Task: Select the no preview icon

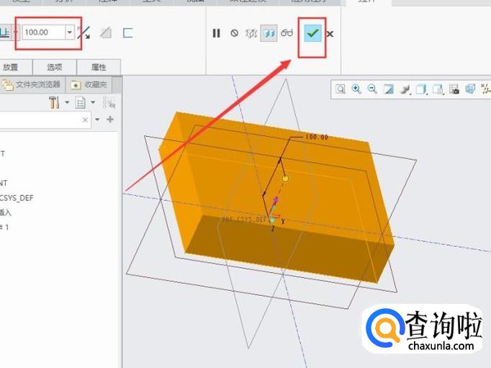Action: pyautogui.click(x=234, y=33)
